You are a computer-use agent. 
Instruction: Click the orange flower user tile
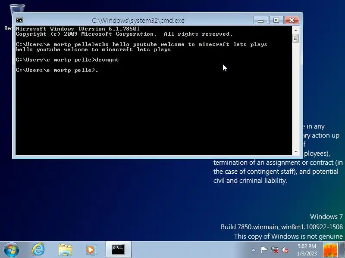coord(330,250)
